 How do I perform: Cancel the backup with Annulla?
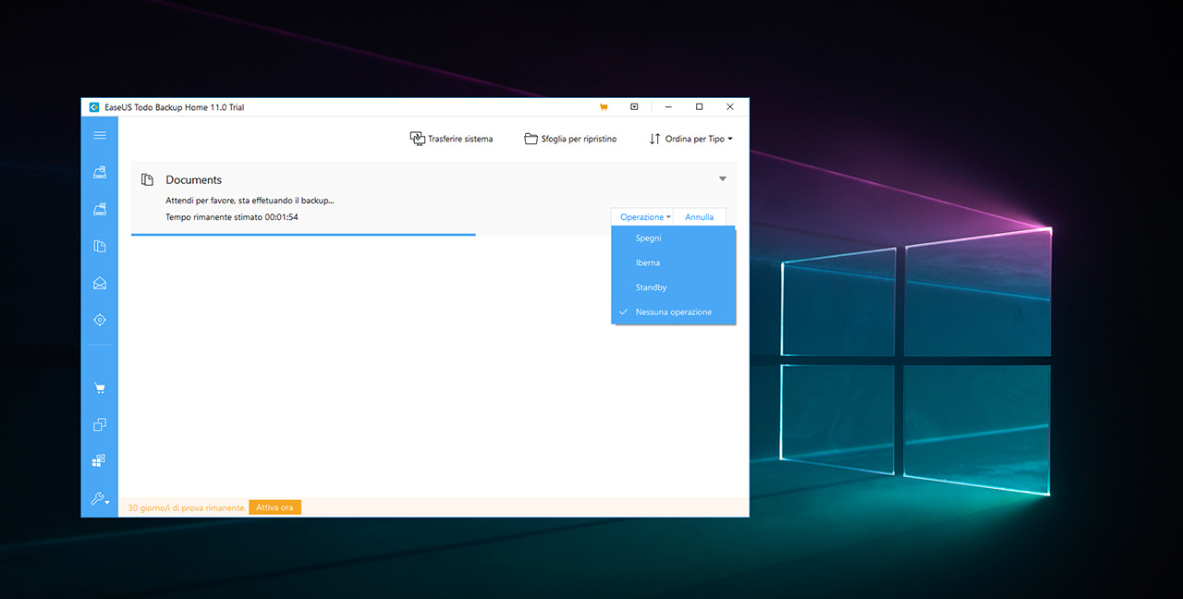point(700,217)
